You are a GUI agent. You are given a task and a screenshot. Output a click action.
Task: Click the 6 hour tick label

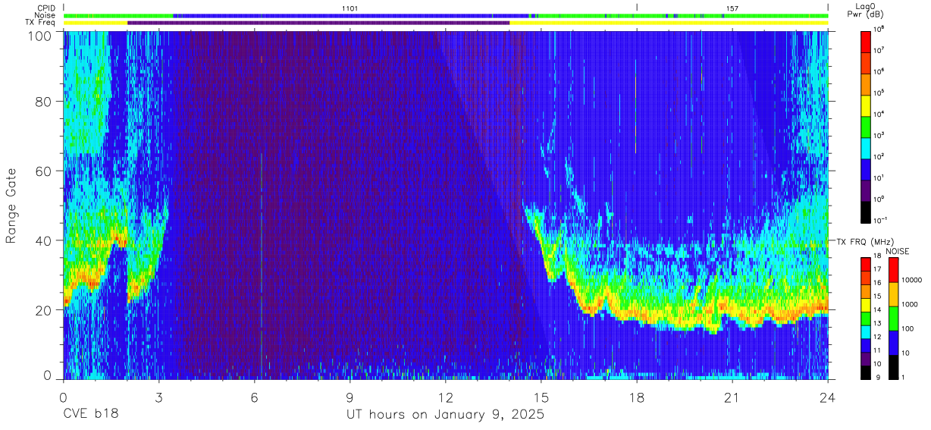click(x=254, y=397)
